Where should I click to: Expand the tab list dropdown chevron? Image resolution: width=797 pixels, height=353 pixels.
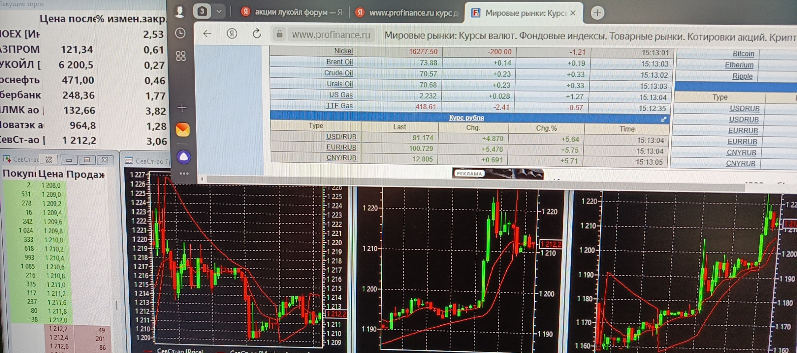(219, 12)
